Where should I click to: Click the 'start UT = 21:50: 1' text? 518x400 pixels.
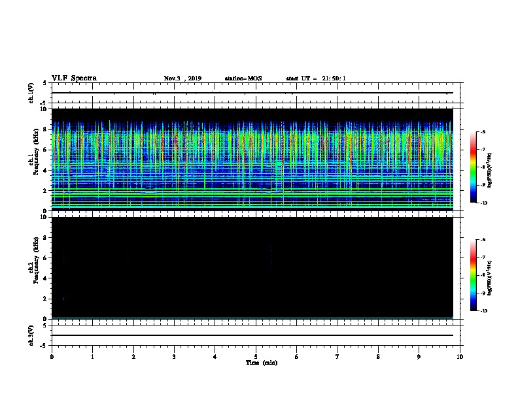click(x=316, y=78)
